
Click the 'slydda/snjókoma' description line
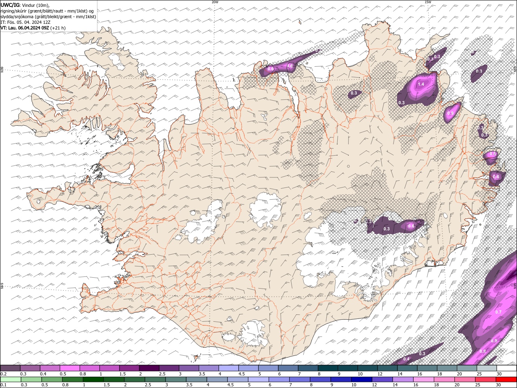click(x=48, y=17)
